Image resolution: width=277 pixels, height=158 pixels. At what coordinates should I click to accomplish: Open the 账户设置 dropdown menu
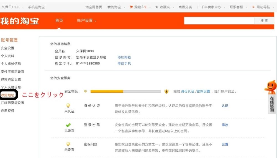click(x=86, y=21)
